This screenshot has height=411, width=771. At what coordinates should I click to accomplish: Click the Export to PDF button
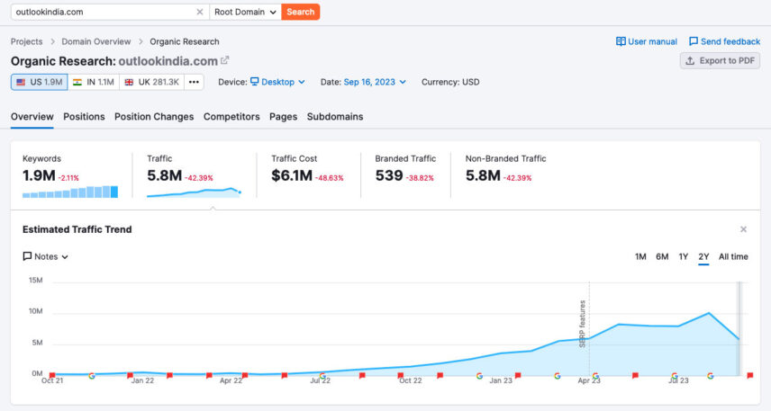[x=720, y=61]
